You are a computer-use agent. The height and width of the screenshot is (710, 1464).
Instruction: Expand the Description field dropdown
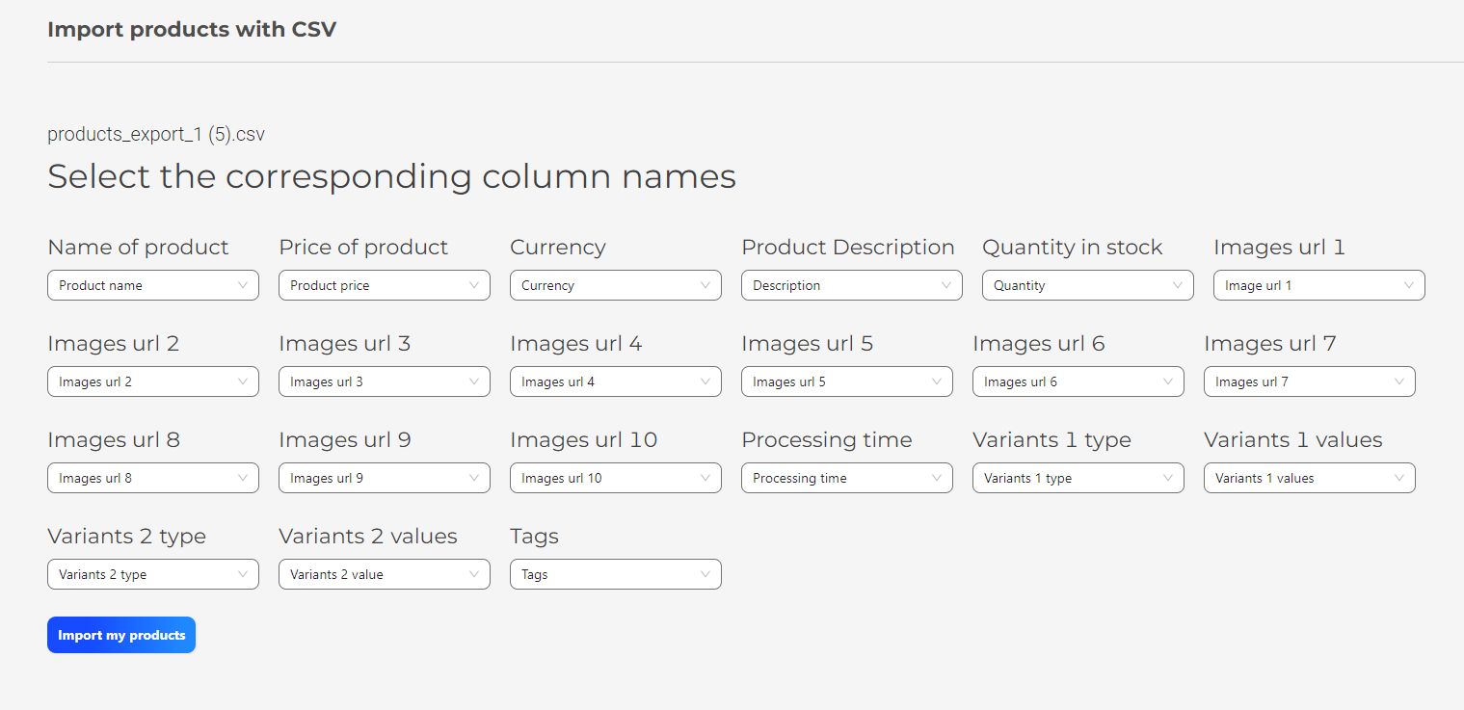851,285
